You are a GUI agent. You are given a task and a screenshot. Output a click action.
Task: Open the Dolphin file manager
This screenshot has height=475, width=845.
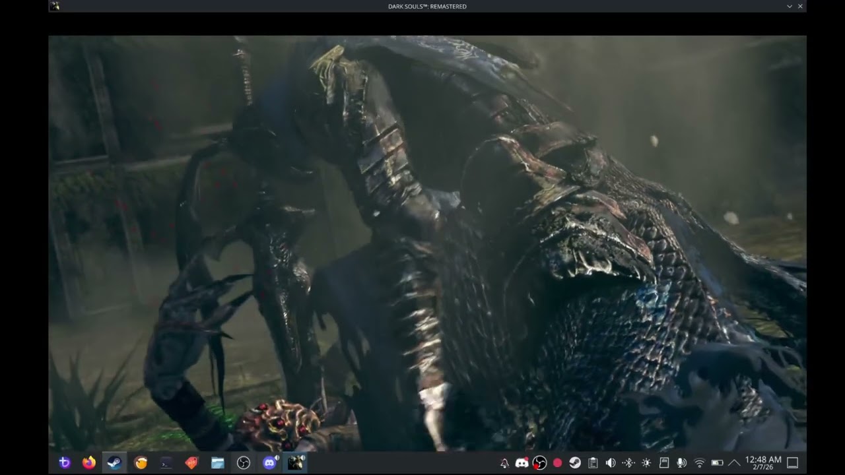tap(218, 463)
